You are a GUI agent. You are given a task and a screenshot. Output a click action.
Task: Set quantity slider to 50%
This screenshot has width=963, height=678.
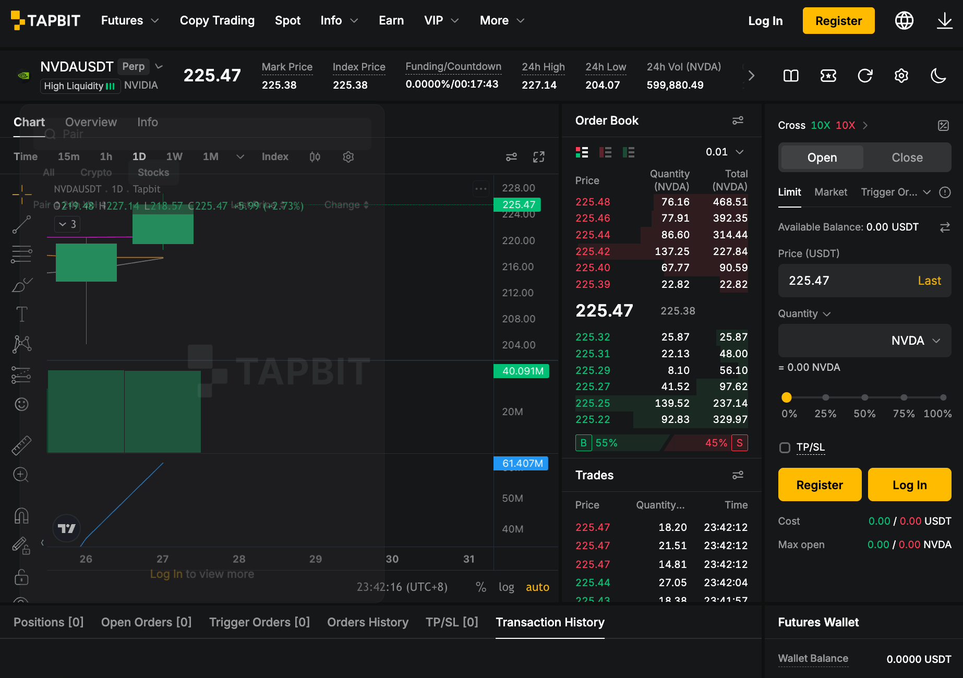point(864,397)
